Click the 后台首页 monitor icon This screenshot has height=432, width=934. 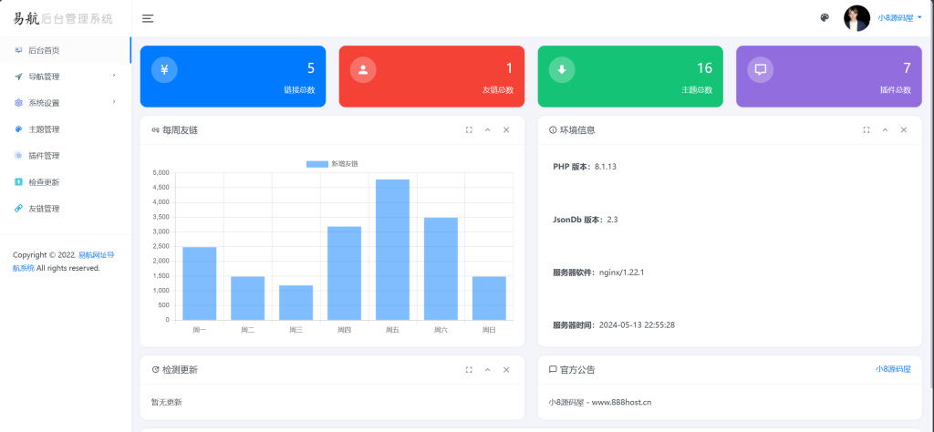point(18,50)
